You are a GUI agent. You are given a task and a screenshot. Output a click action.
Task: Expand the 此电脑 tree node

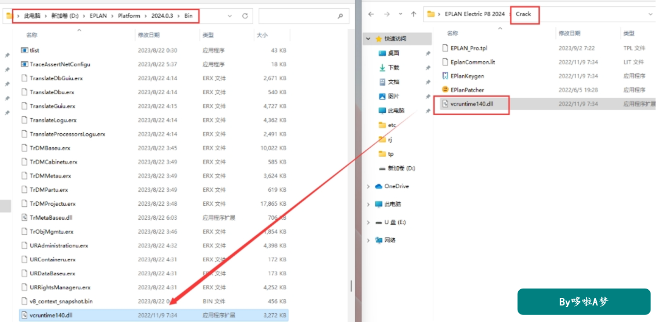(369, 205)
